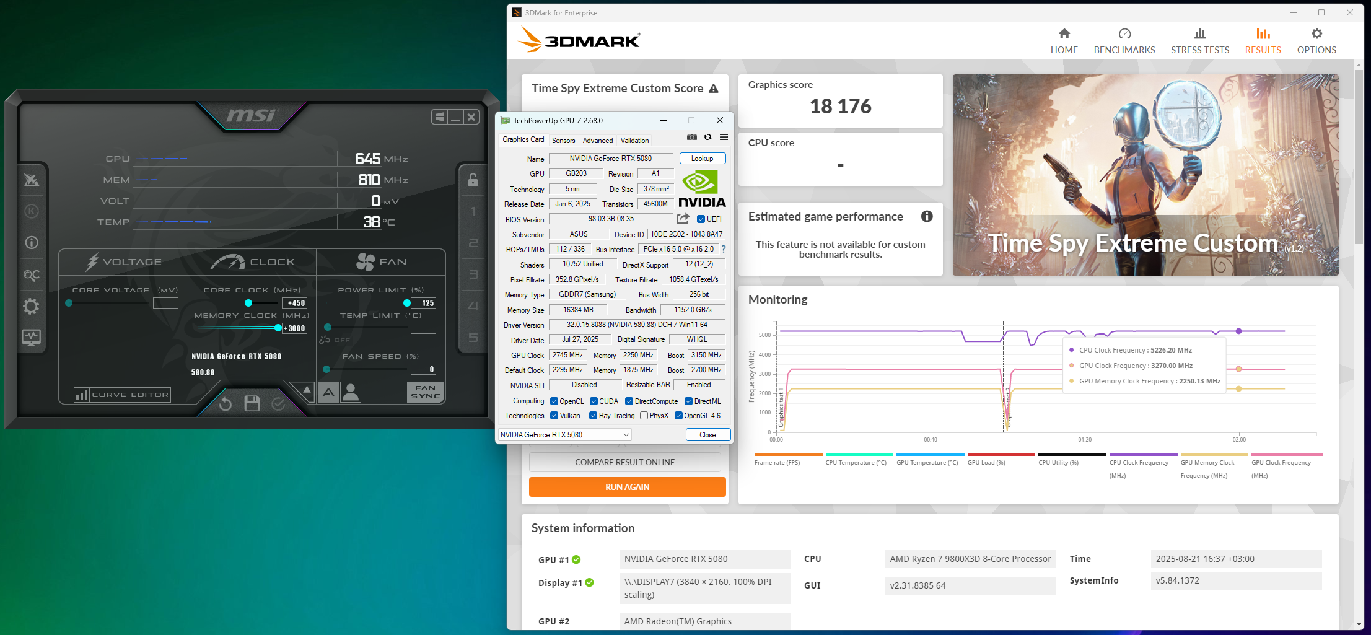
Task: Select Afterburner profile slot 2
Action: click(x=473, y=243)
